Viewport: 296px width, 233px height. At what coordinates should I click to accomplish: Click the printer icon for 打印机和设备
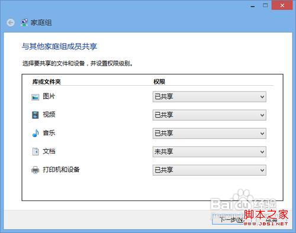(36, 170)
